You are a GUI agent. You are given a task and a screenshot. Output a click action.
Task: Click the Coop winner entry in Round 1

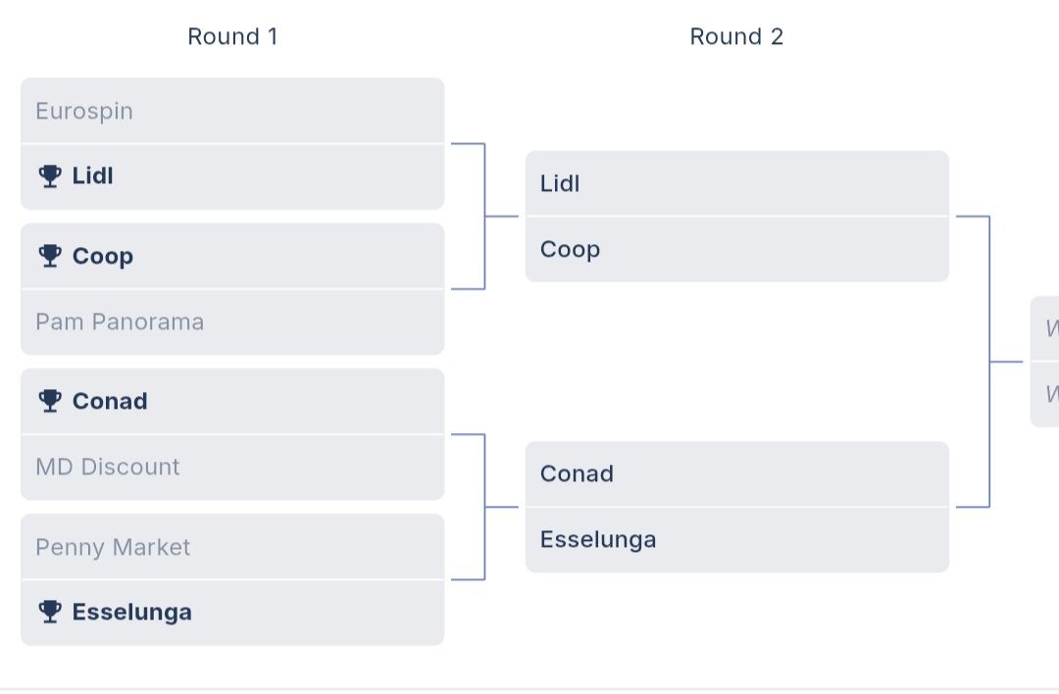232,256
